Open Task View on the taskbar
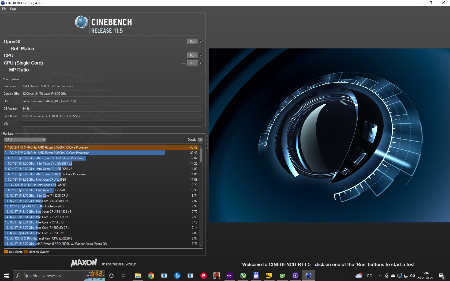This screenshot has width=450, height=281. tap(124, 276)
